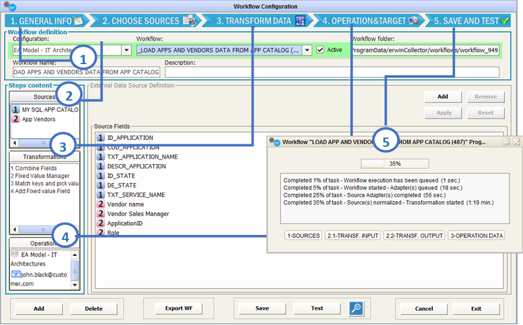Click the notepad icon on General Info tab
523x325 pixels.
tap(78, 21)
